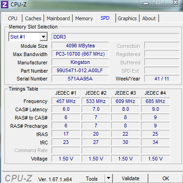Viewport: 183px width, 183px height.
Task: Switch to the Memory tab
Action: click(x=84, y=18)
